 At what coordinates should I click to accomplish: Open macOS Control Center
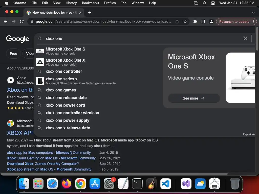click(213, 3)
